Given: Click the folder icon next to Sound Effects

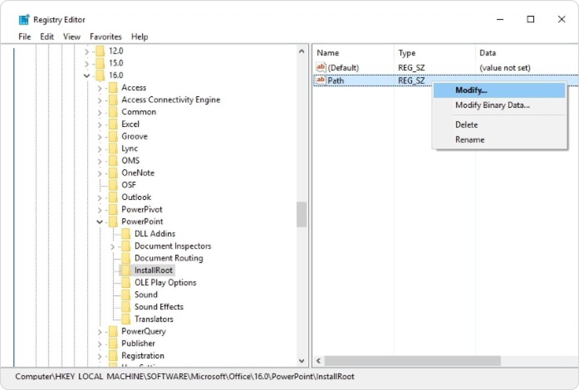Looking at the screenshot, I should tap(126, 307).
